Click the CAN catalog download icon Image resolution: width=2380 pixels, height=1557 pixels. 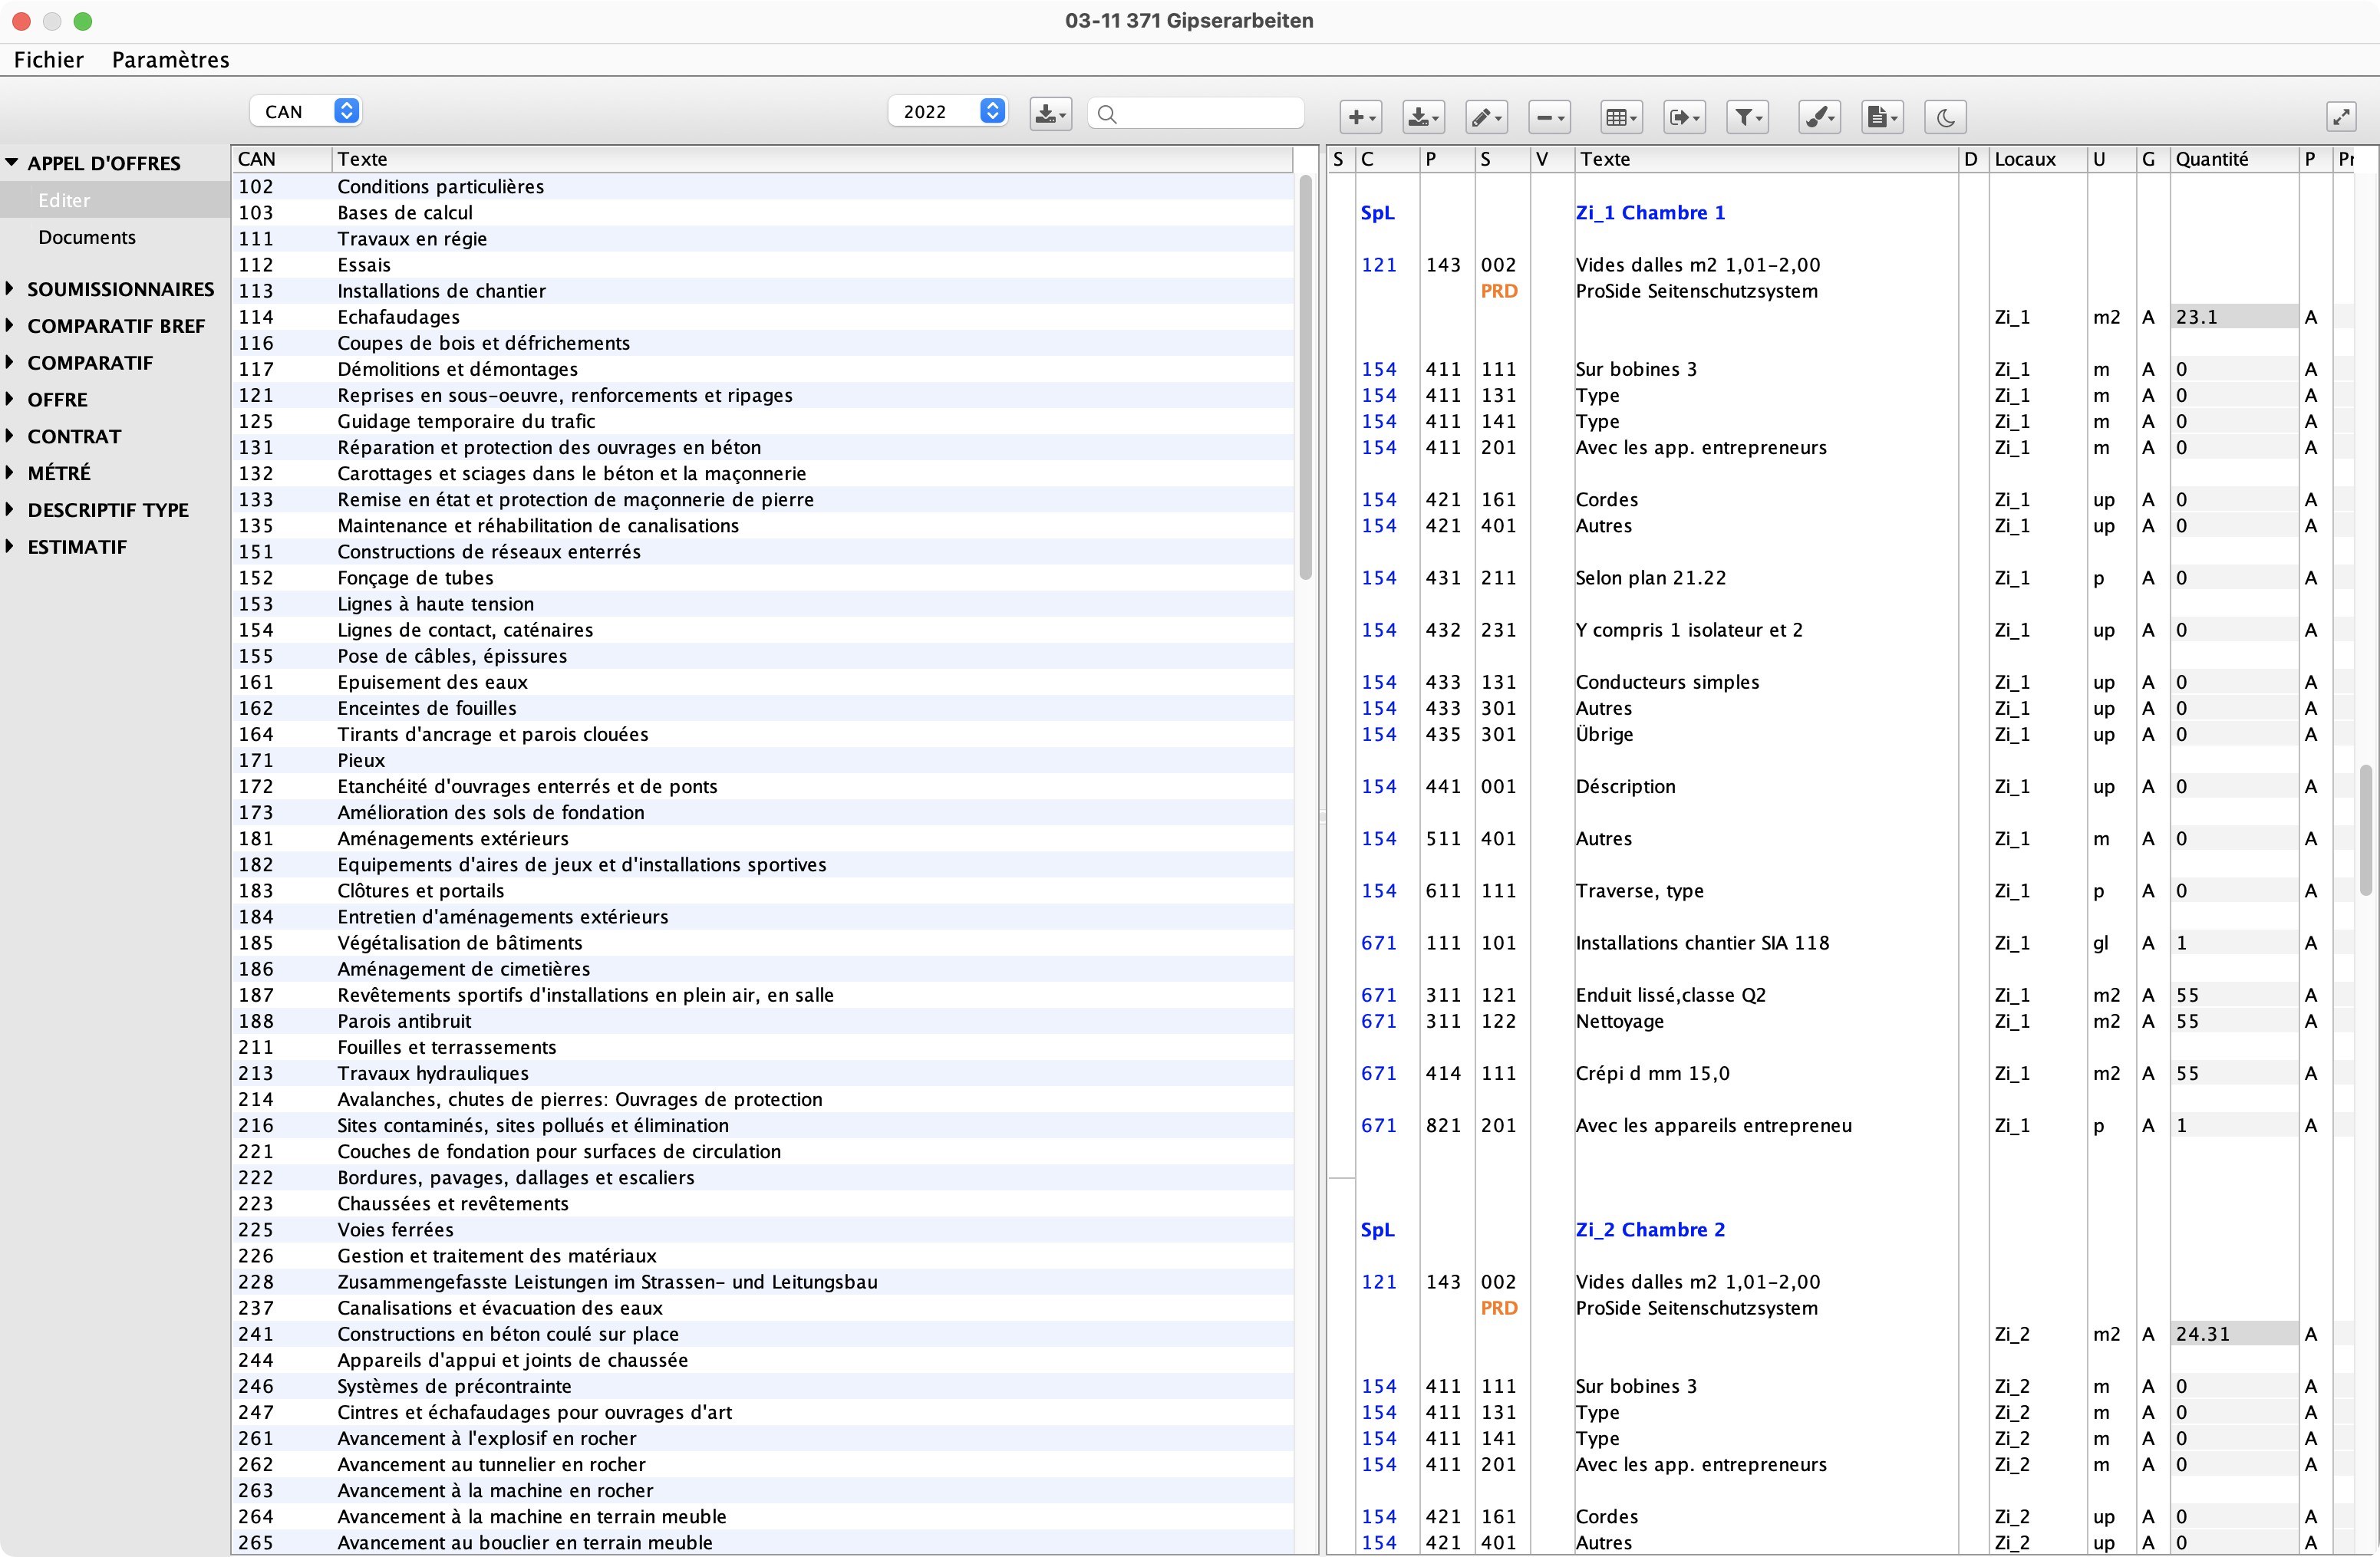pos(1050,113)
